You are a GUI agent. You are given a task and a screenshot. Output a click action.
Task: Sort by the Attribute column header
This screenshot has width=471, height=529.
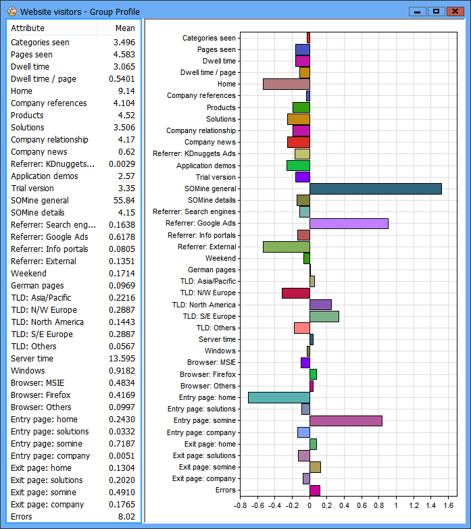click(28, 28)
